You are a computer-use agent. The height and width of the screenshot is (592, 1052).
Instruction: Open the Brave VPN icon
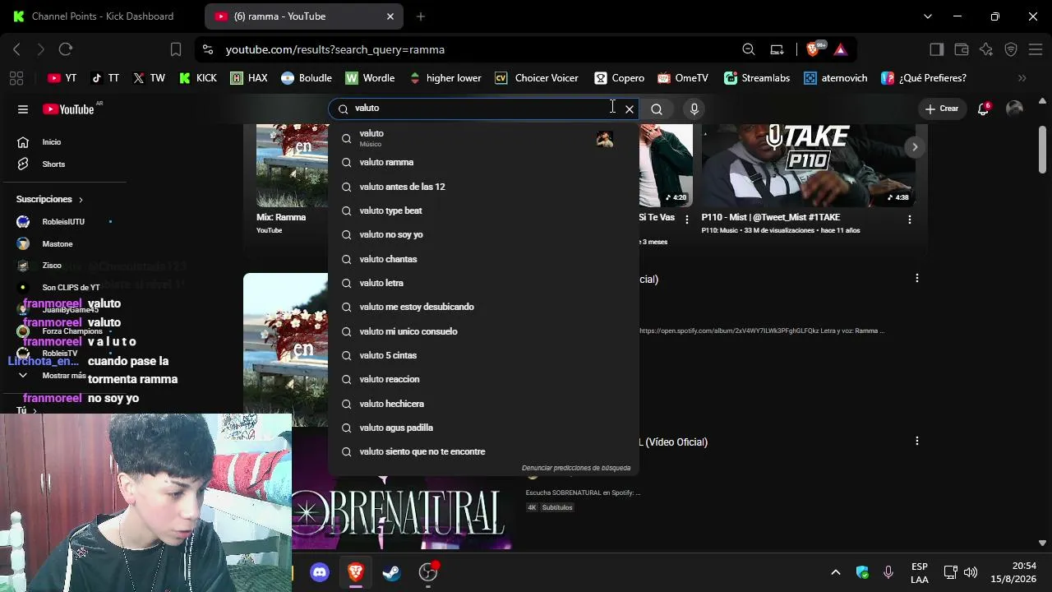(1011, 49)
